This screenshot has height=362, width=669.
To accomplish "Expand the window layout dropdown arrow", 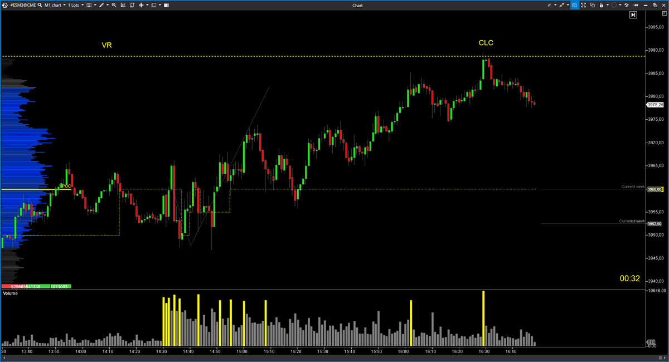I will pyautogui.click(x=160, y=5).
